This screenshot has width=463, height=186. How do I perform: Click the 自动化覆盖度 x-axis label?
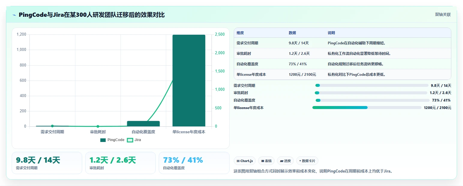[143, 132]
